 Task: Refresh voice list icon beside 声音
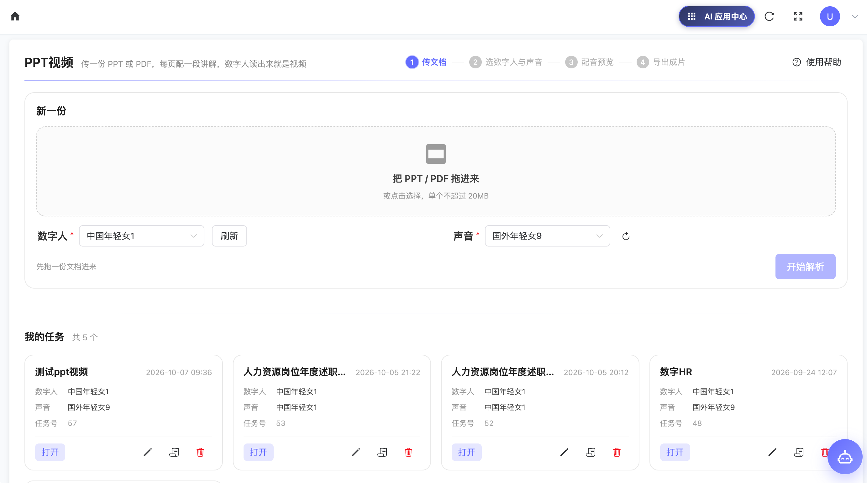click(626, 236)
